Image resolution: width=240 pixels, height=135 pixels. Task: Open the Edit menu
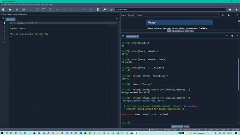[x=5, y=5]
